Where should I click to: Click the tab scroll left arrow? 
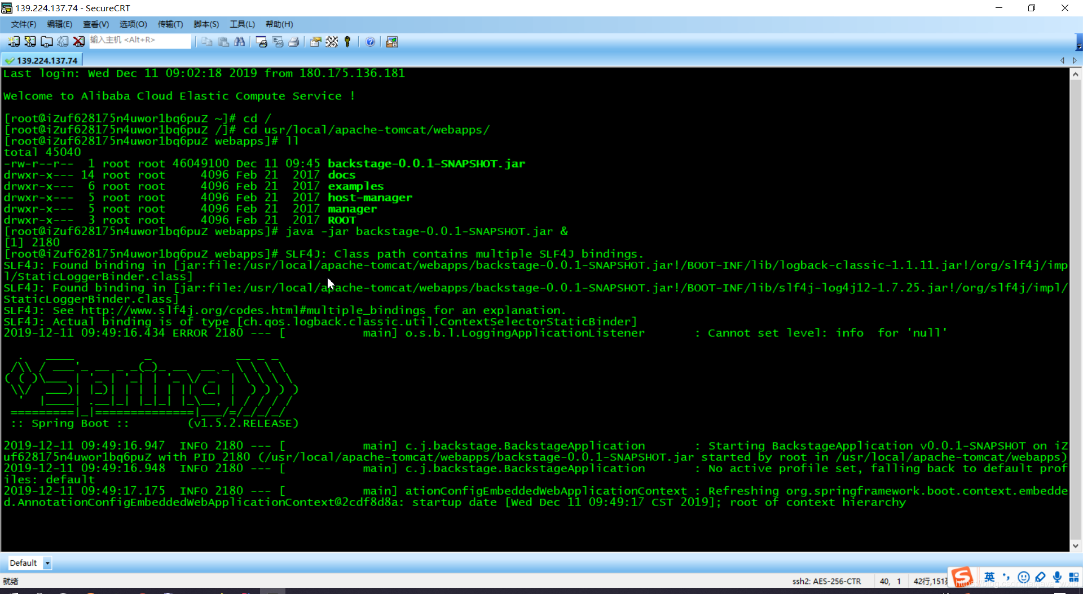tap(1063, 60)
